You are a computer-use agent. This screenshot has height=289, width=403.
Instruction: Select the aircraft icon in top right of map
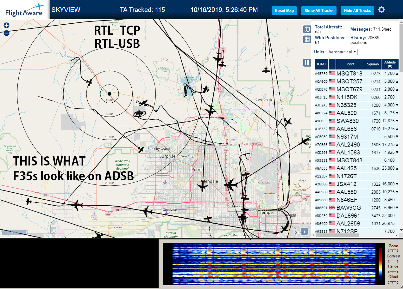267,70
